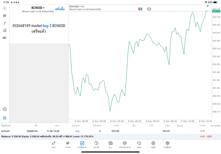The image size is (221, 154).
Task: Select the bchusd symbol cell in position row
Action: click(x=6, y=131)
